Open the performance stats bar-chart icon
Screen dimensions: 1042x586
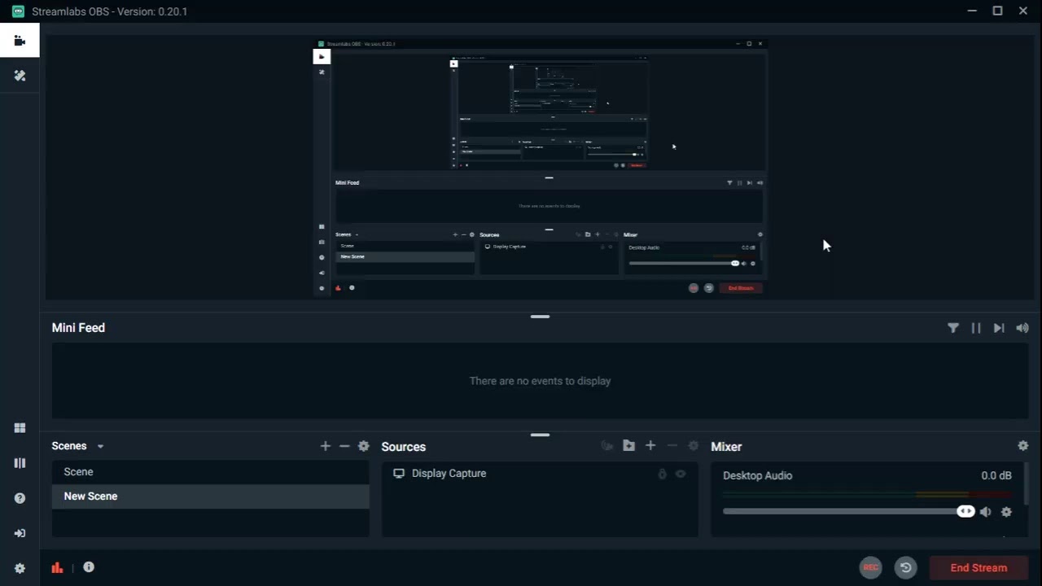57,567
